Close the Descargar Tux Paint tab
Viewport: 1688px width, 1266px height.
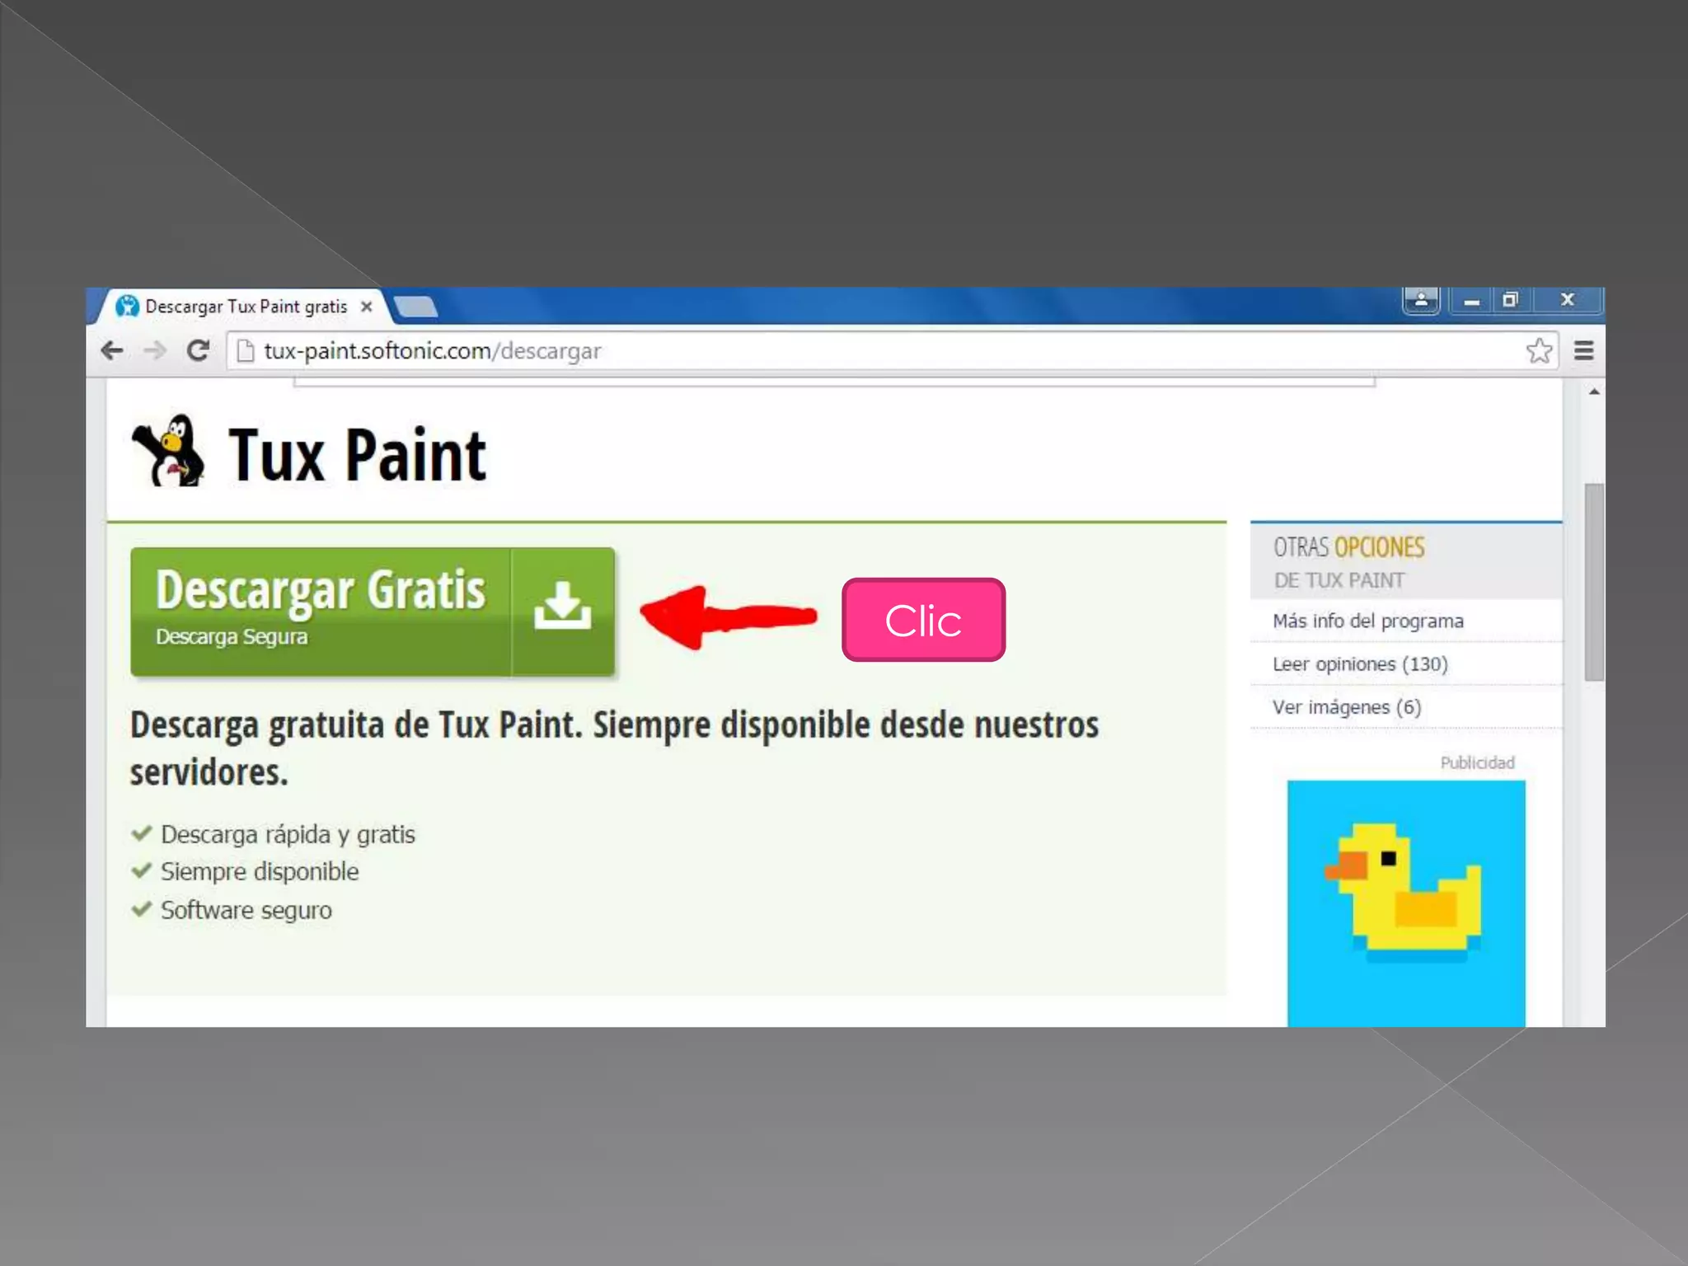pos(367,307)
